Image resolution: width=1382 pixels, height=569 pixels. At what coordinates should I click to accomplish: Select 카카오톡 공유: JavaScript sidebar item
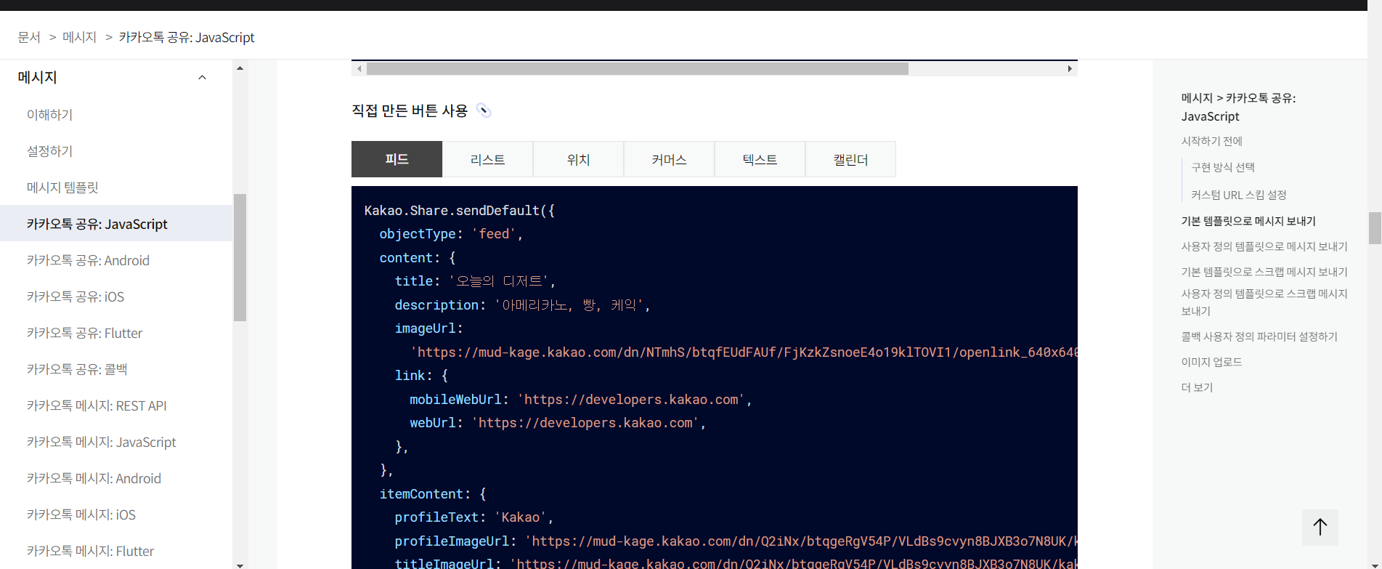point(116,224)
